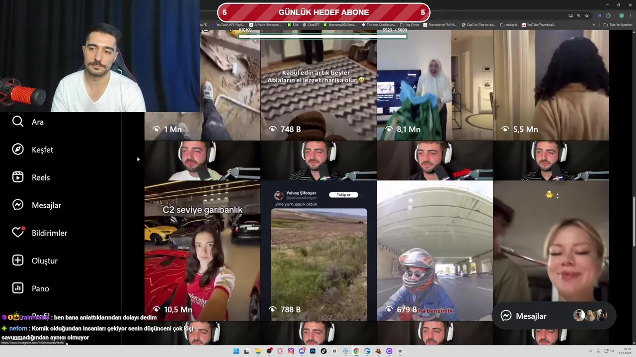This screenshot has height=357, width=636.
Task: Open the Keşfet compass icon
Action: (x=18, y=149)
